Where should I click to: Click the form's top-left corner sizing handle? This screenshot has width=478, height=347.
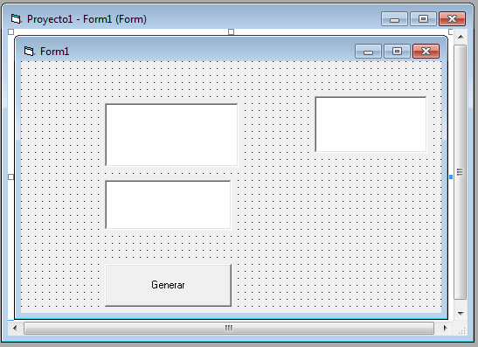pos(10,31)
